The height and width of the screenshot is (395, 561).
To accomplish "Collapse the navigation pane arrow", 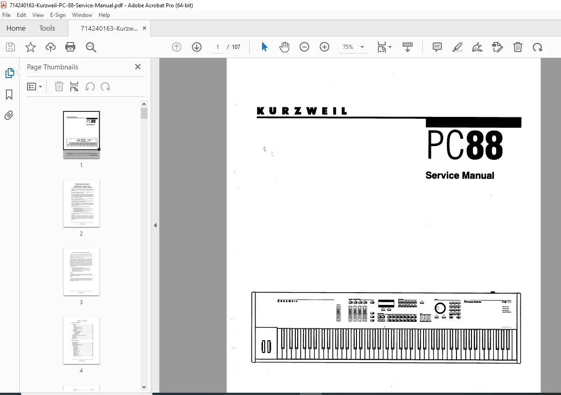I will tap(155, 225).
